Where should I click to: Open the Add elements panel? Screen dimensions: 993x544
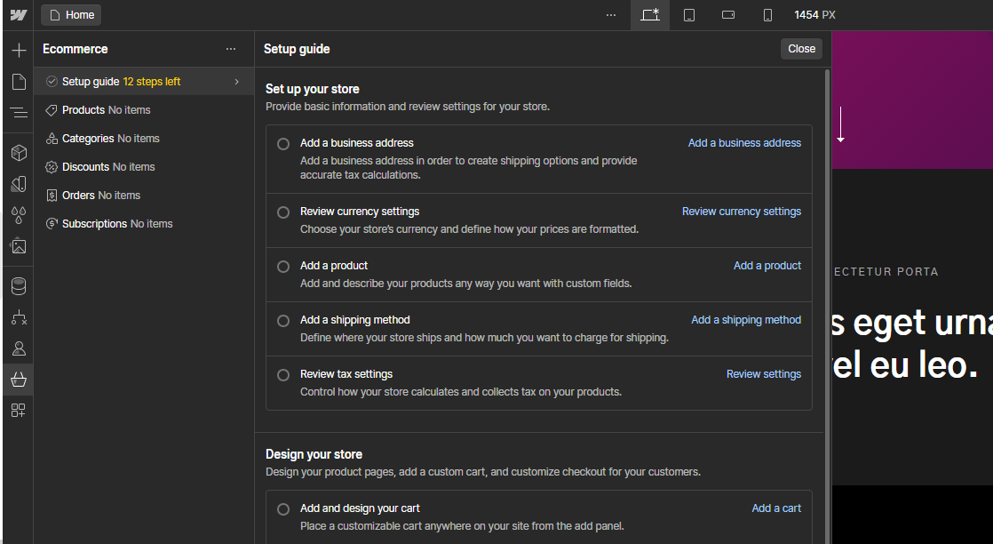18,51
